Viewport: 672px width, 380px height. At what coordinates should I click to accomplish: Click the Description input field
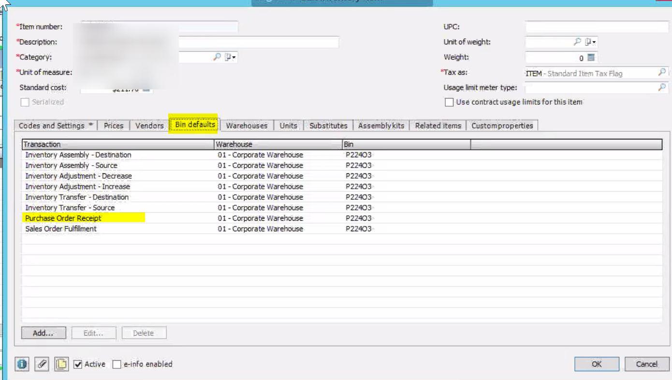point(209,42)
